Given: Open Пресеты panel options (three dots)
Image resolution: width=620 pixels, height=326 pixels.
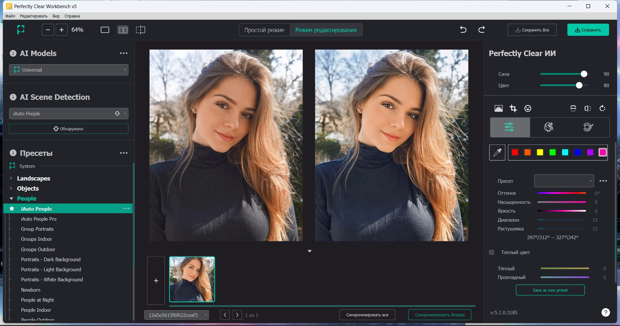Looking at the screenshot, I should 124,153.
